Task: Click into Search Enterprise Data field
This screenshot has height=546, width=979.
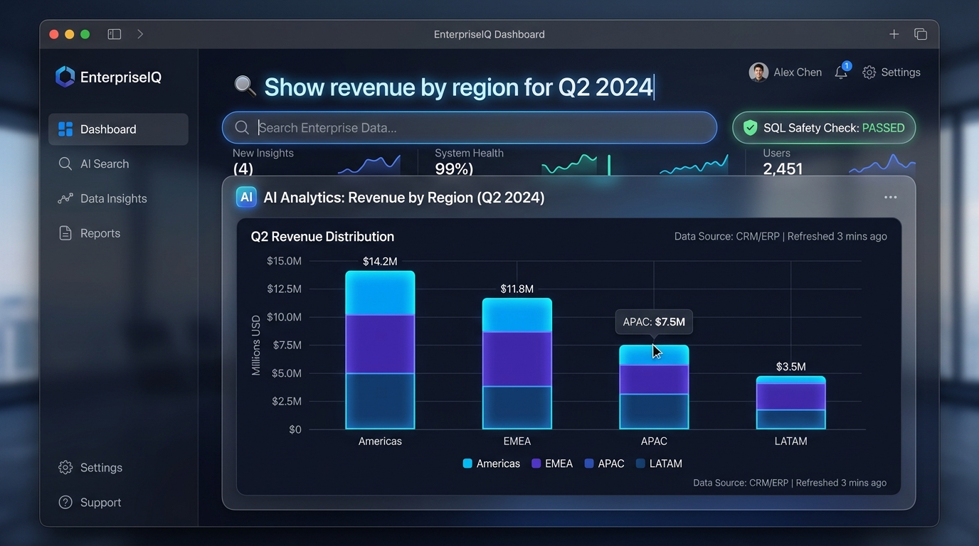Action: [x=470, y=128]
